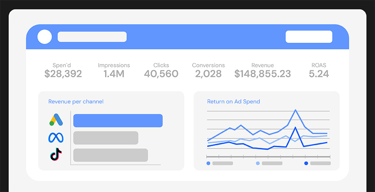The height and width of the screenshot is (192, 375).
Task: Click the Google Ads logo icon
Action: tap(55, 120)
